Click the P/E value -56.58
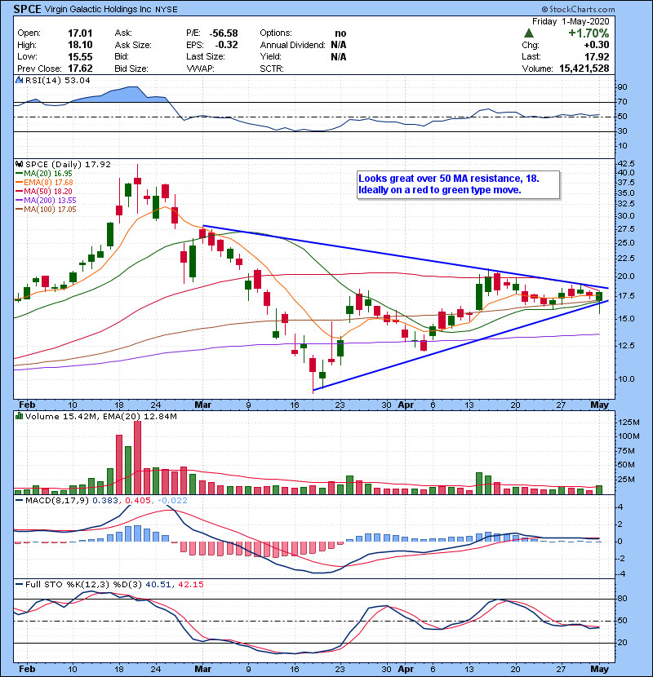This screenshot has width=653, height=677. pyautogui.click(x=224, y=33)
